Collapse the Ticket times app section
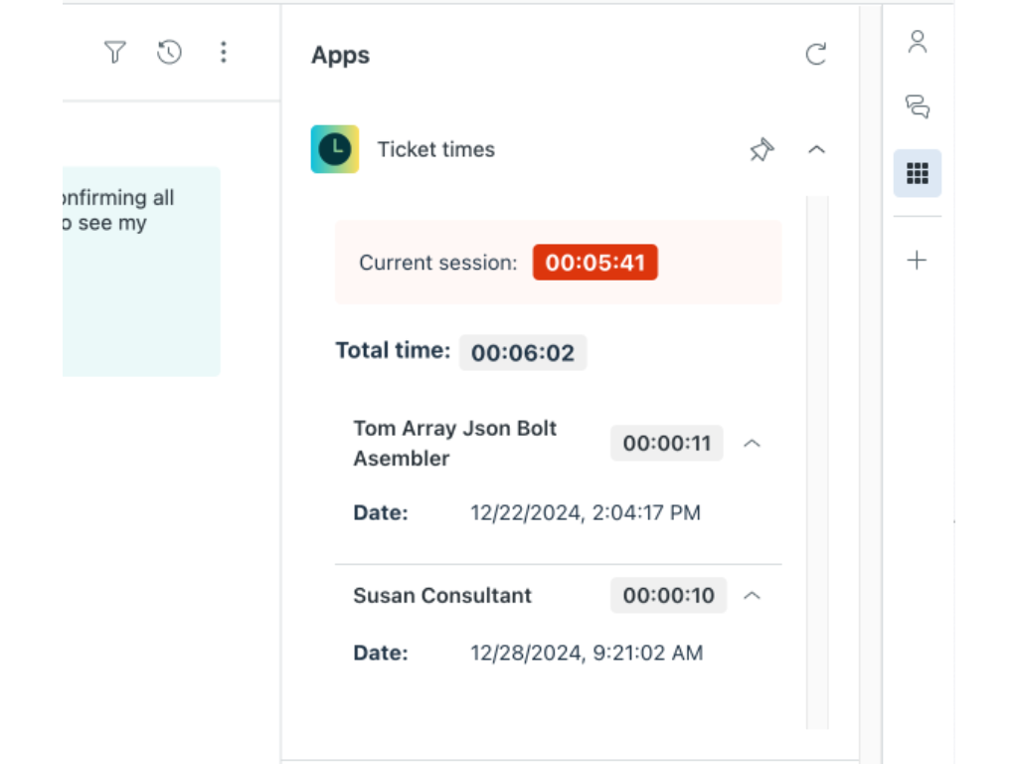The image size is (1018, 764). pyautogui.click(x=816, y=150)
